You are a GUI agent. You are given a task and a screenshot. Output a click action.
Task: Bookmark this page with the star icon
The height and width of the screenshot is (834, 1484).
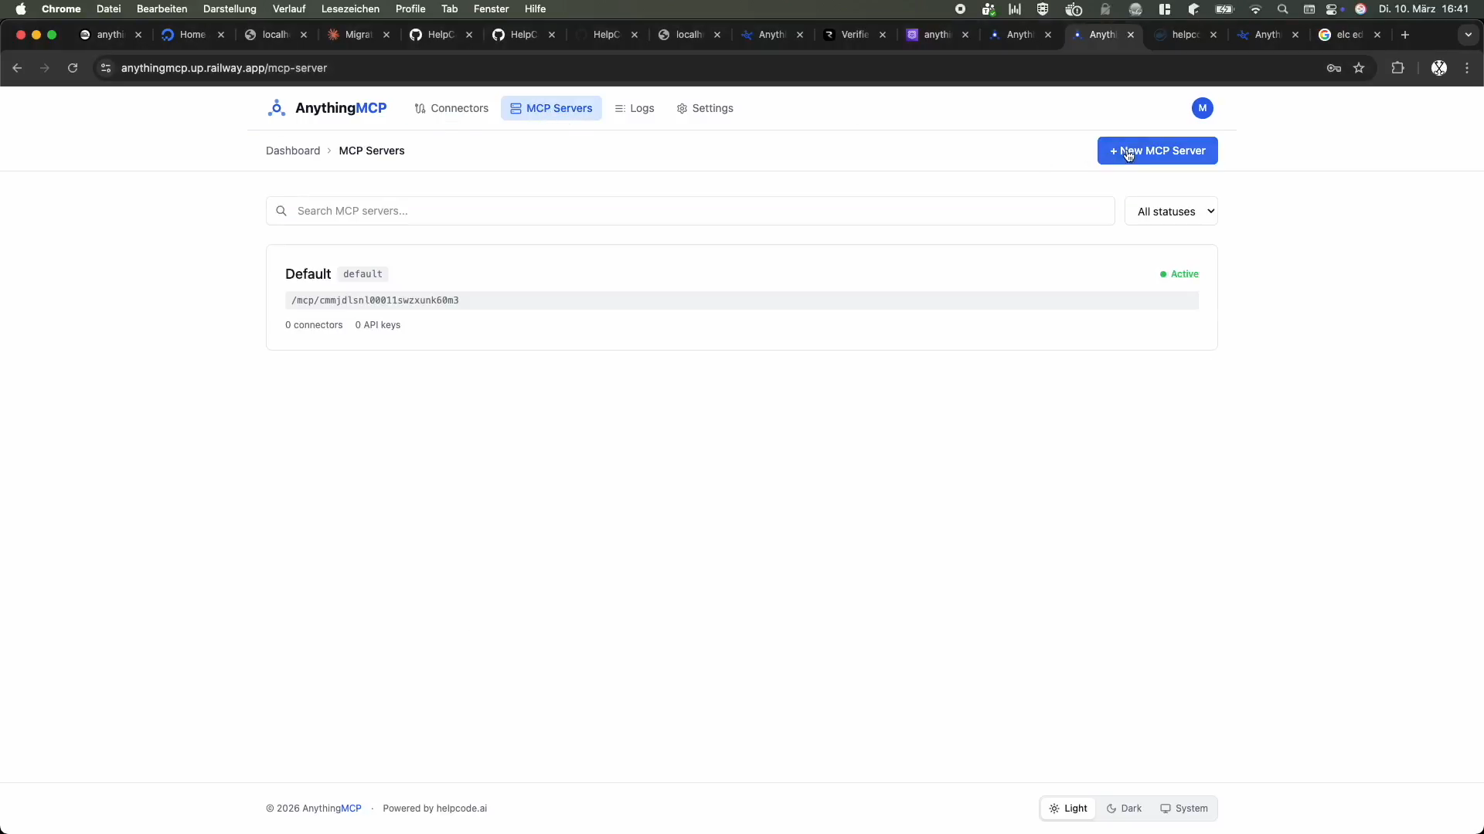pyautogui.click(x=1359, y=68)
